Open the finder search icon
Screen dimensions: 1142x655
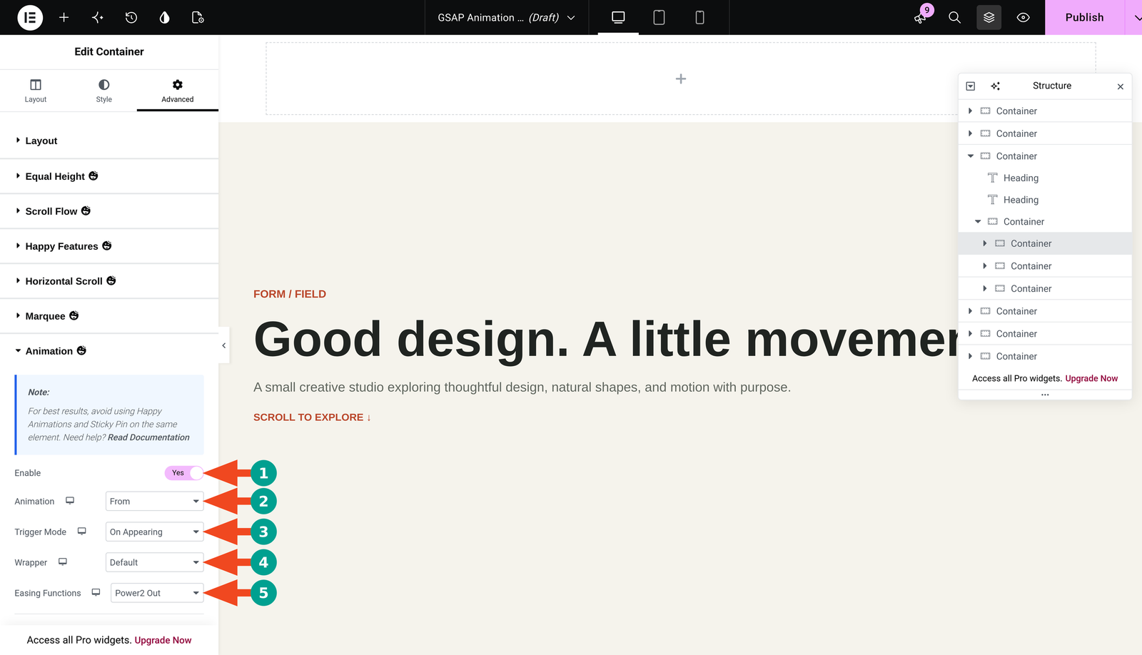(954, 17)
